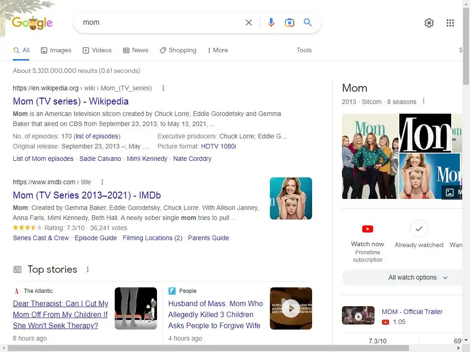The height and width of the screenshot is (352, 470).
Task: Select the All results tab
Action: (21, 50)
